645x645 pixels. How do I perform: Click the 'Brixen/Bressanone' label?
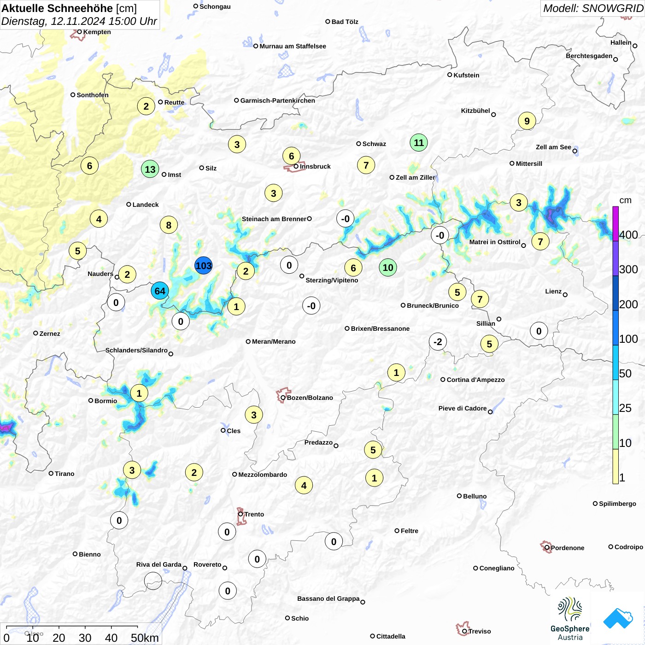click(x=380, y=328)
